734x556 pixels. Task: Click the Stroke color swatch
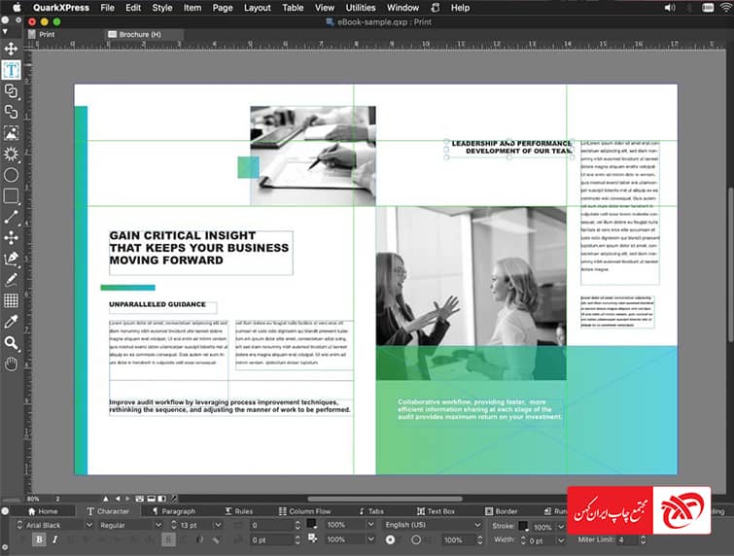[x=523, y=526]
